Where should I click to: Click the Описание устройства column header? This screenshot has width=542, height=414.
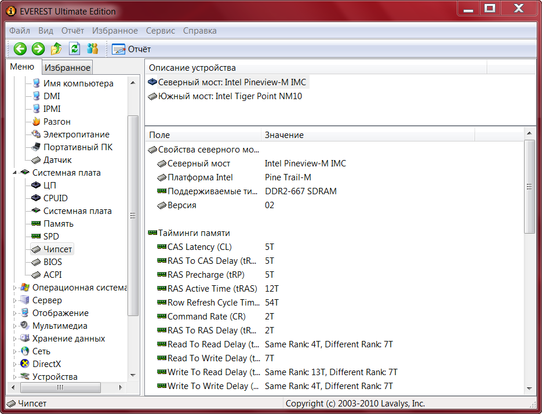pyautogui.click(x=316, y=68)
